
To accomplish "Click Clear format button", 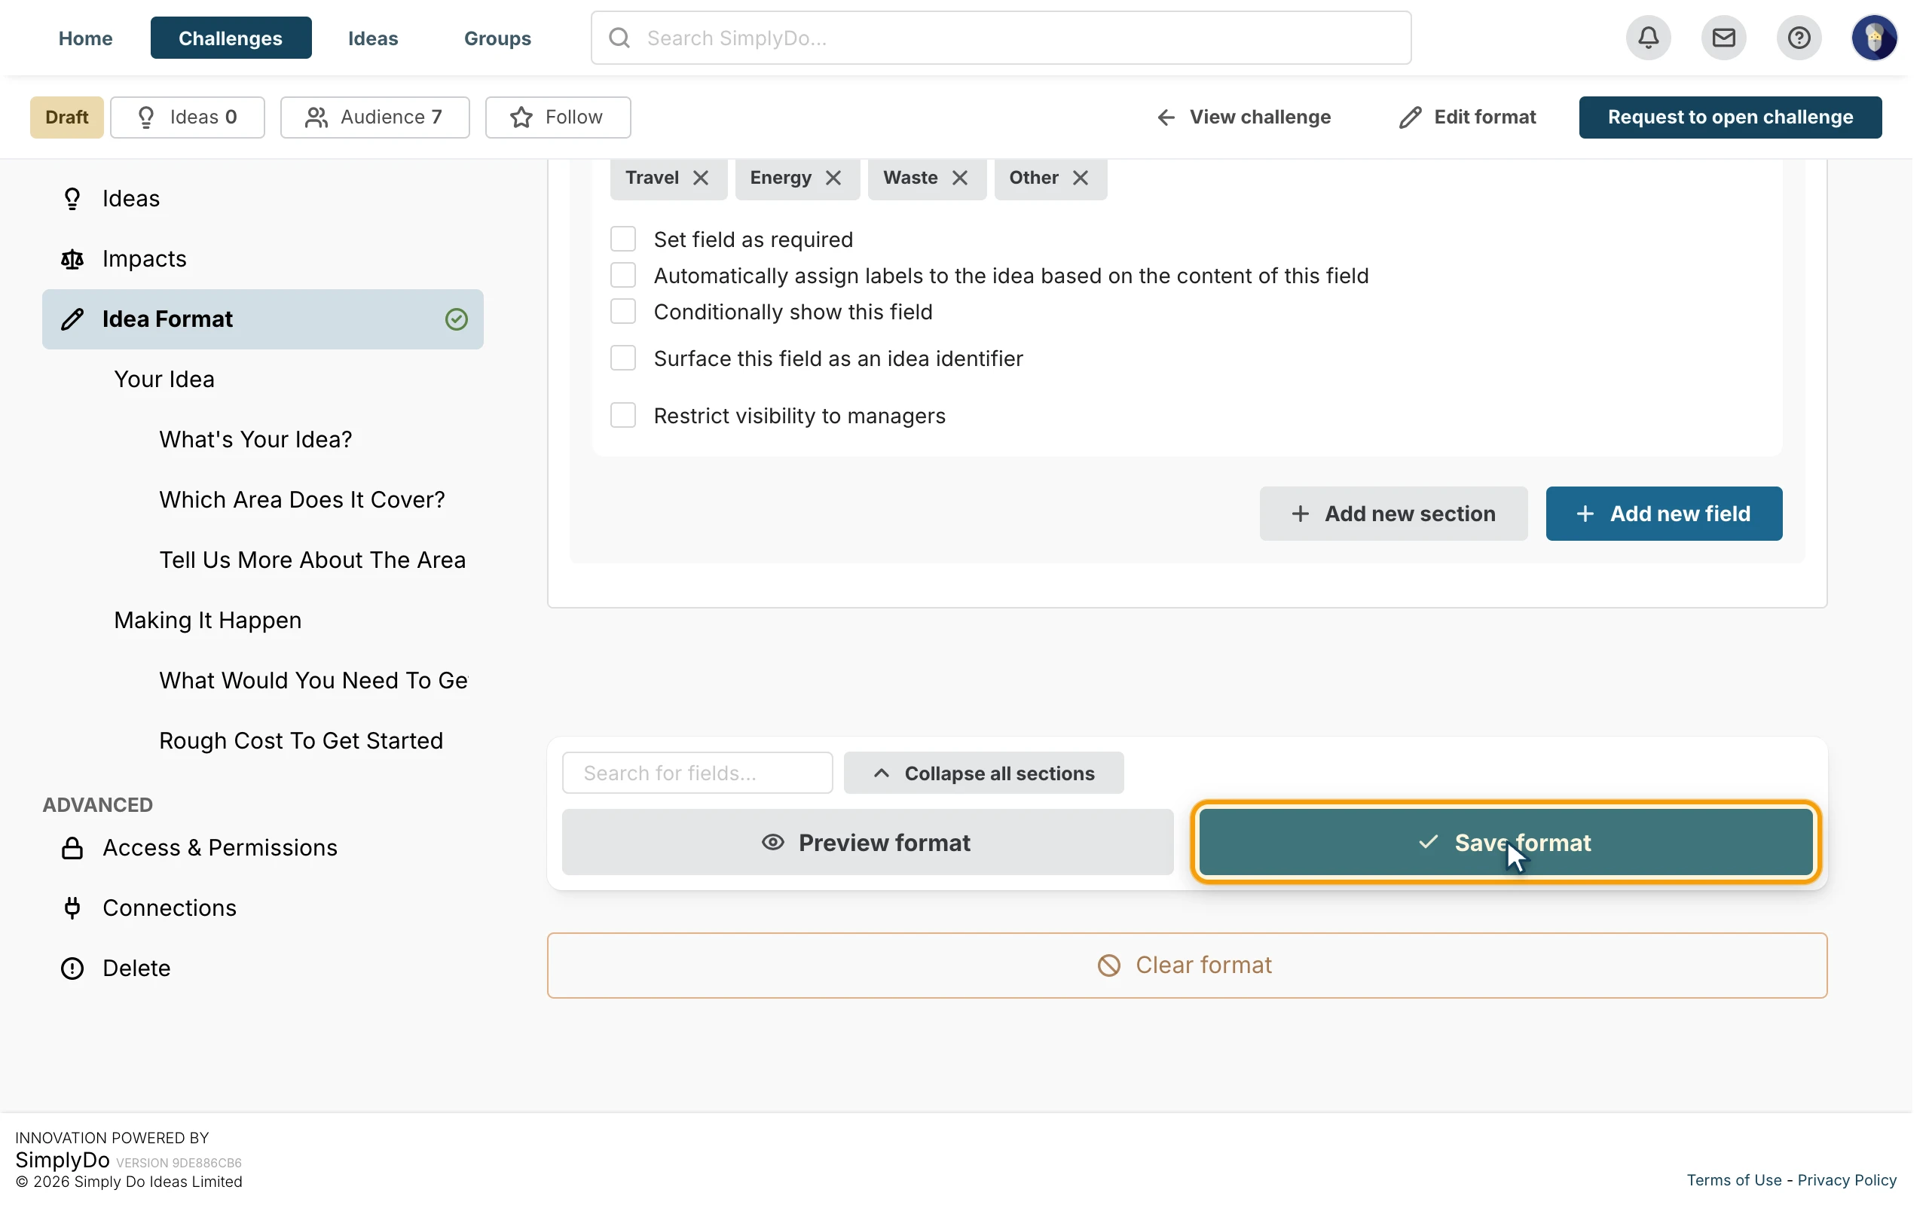I will (1186, 966).
